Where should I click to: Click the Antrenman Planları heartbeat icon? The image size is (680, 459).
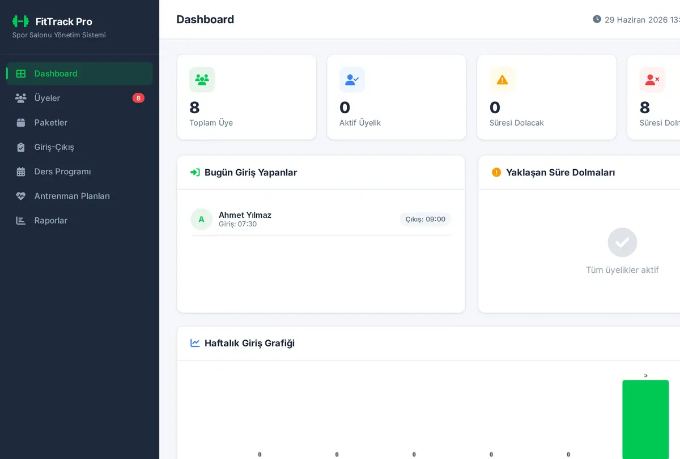(21, 196)
